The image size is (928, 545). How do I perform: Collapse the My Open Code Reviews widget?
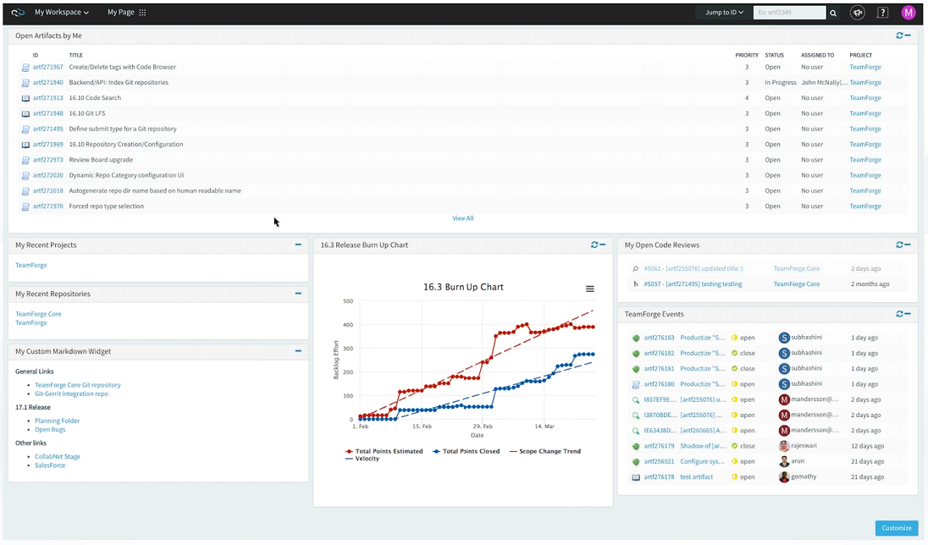click(x=908, y=245)
